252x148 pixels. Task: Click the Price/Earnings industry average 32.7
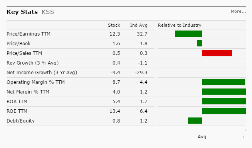pos(142,34)
